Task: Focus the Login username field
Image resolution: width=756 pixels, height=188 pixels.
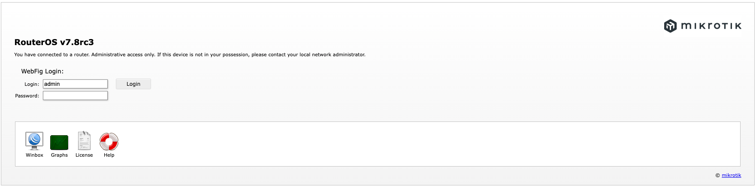Action: click(75, 84)
